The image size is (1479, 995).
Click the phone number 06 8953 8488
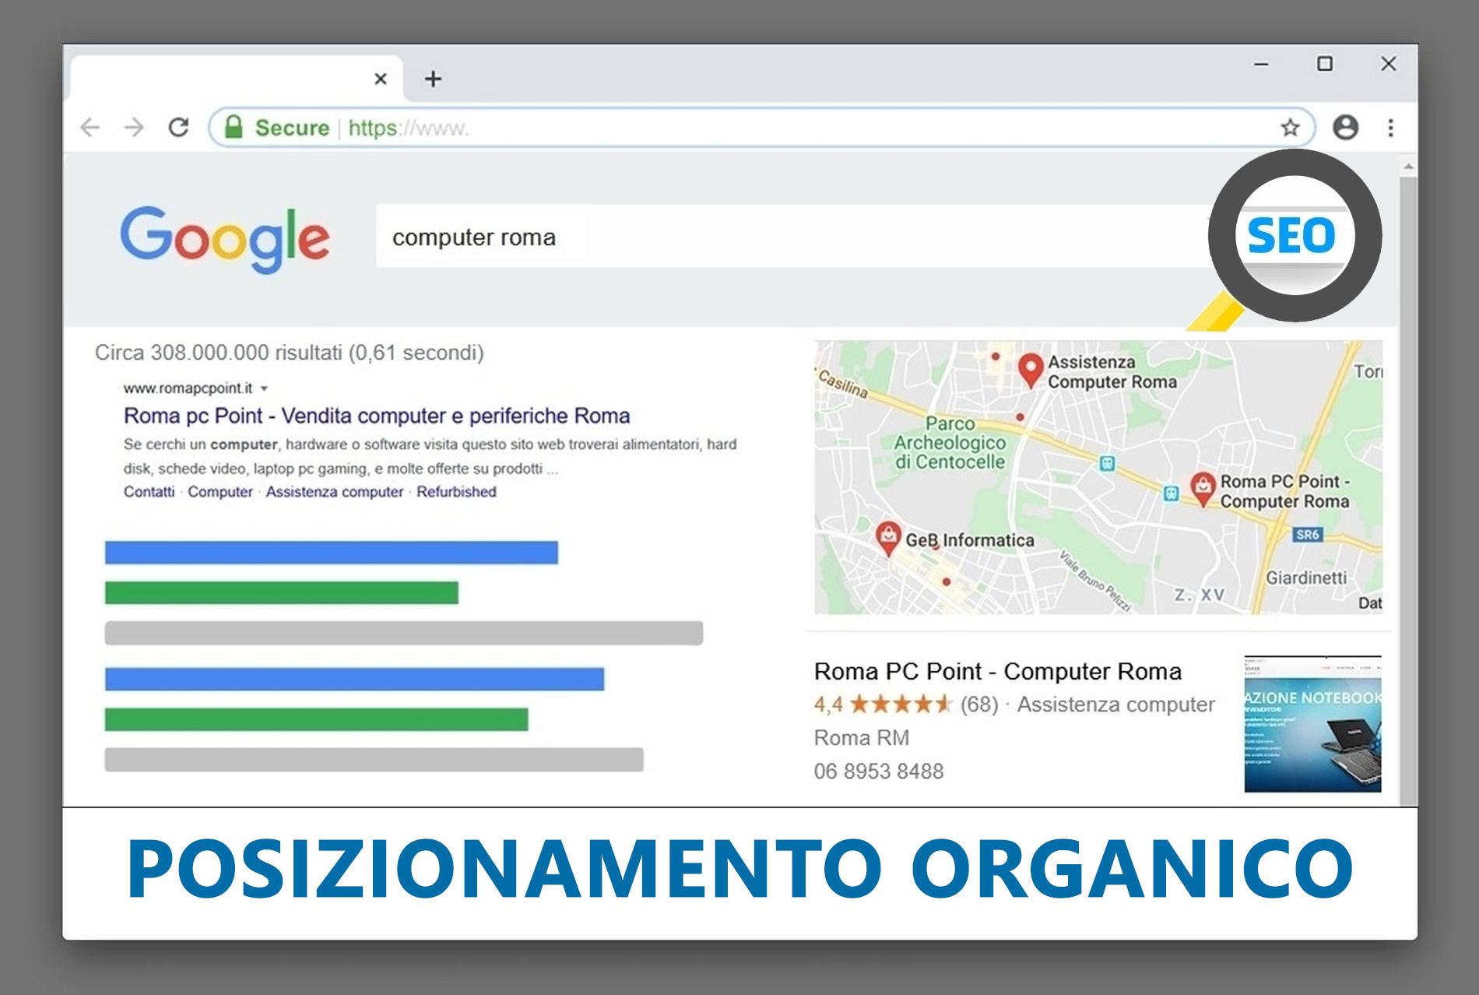click(879, 771)
